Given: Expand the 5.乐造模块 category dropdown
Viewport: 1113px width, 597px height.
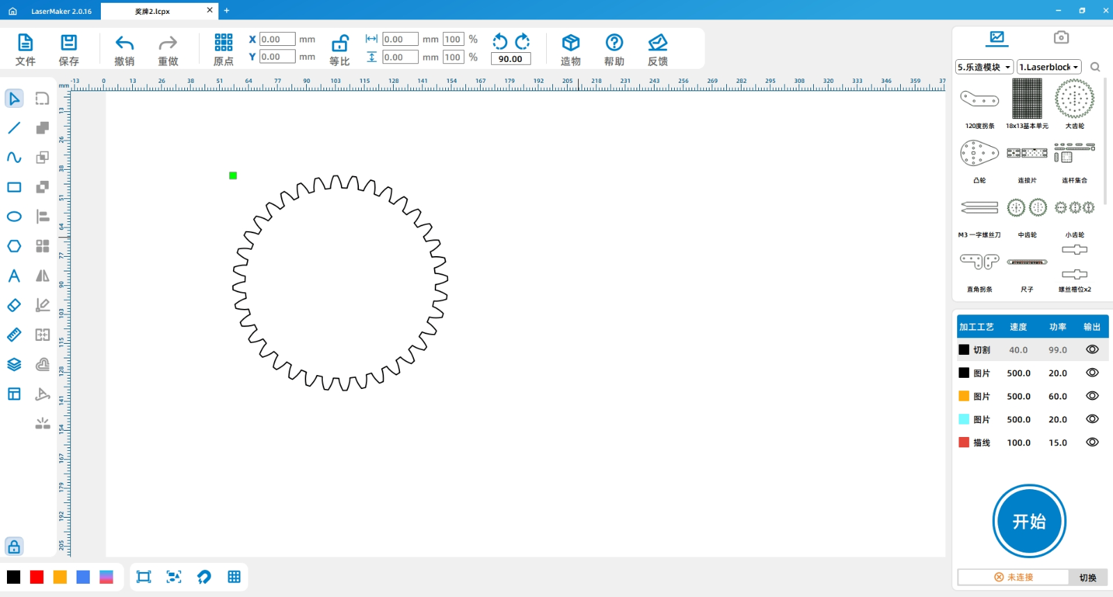Looking at the screenshot, I should (984, 67).
